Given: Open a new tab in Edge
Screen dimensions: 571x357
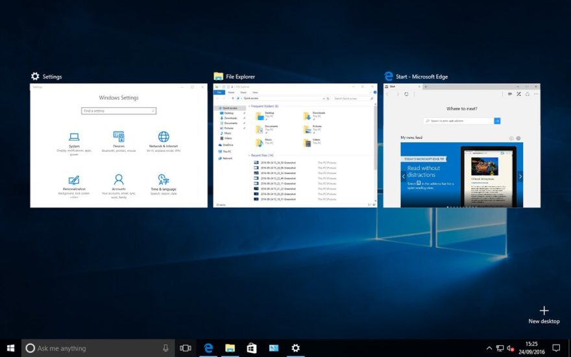Looking at the screenshot, I should point(426,87).
